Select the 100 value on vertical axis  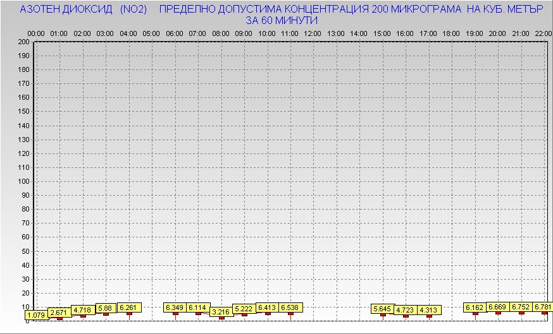click(x=23, y=181)
